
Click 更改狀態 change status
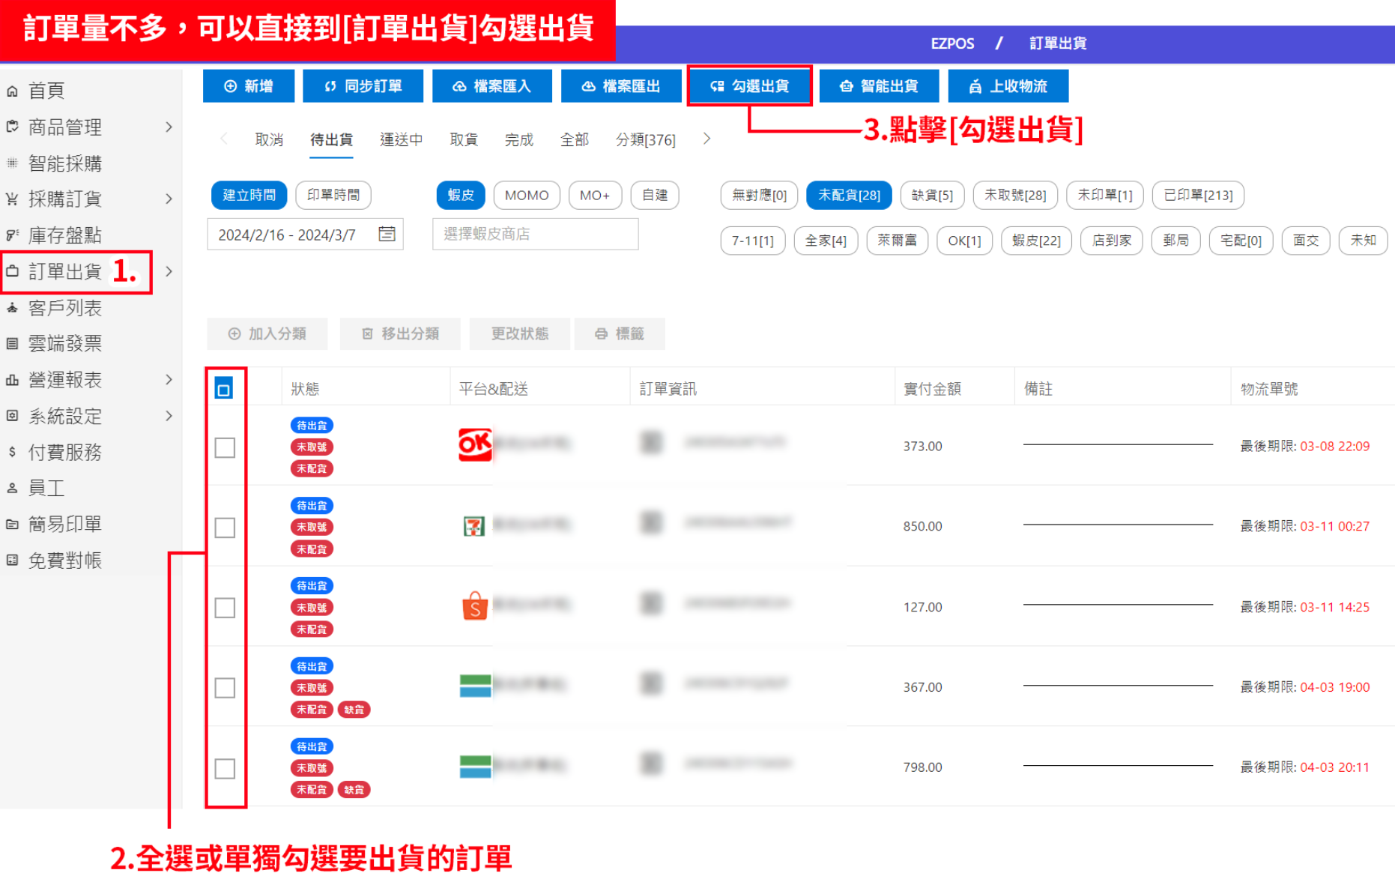pyautogui.click(x=520, y=333)
